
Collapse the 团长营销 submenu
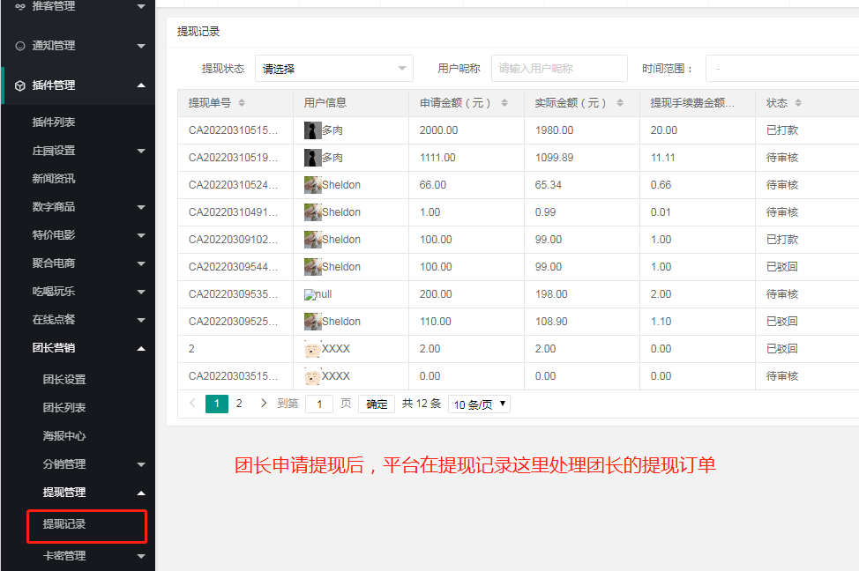(141, 348)
